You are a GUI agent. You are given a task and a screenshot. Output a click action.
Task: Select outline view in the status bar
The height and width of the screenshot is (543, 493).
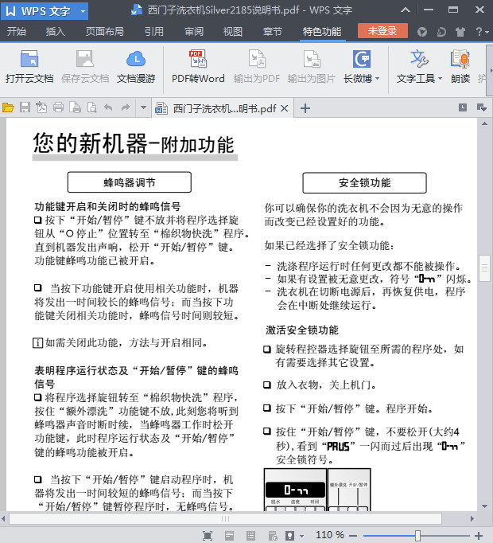point(250,536)
